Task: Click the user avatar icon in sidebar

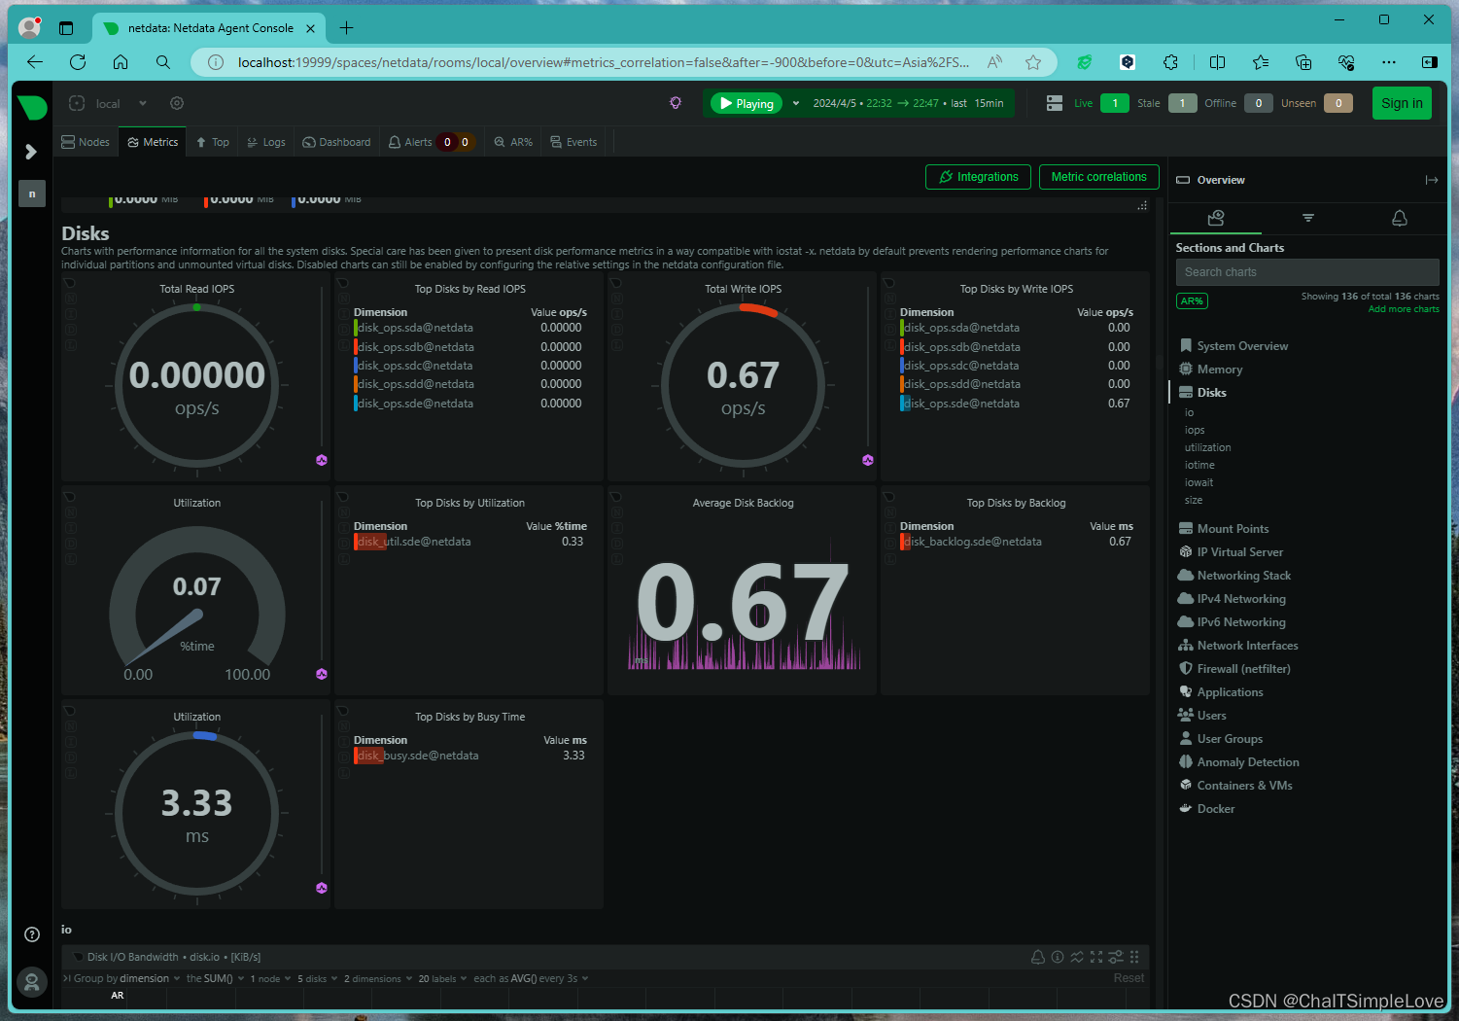Action: point(32,982)
